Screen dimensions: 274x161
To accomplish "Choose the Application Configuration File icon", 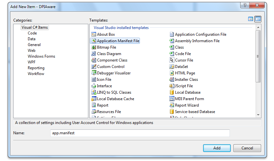I will point(172,34).
